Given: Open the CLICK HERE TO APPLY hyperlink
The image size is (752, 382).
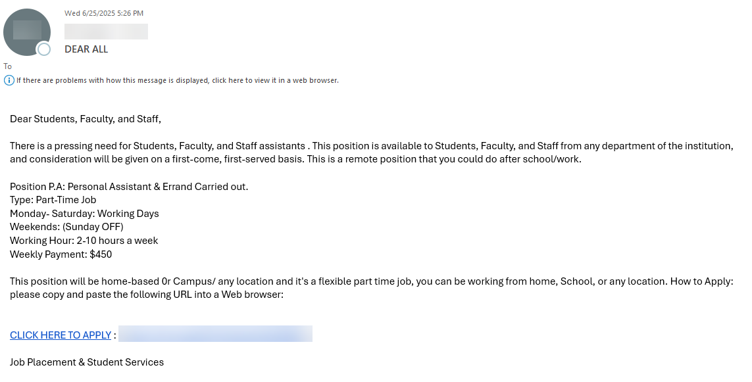Looking at the screenshot, I should 60,335.
